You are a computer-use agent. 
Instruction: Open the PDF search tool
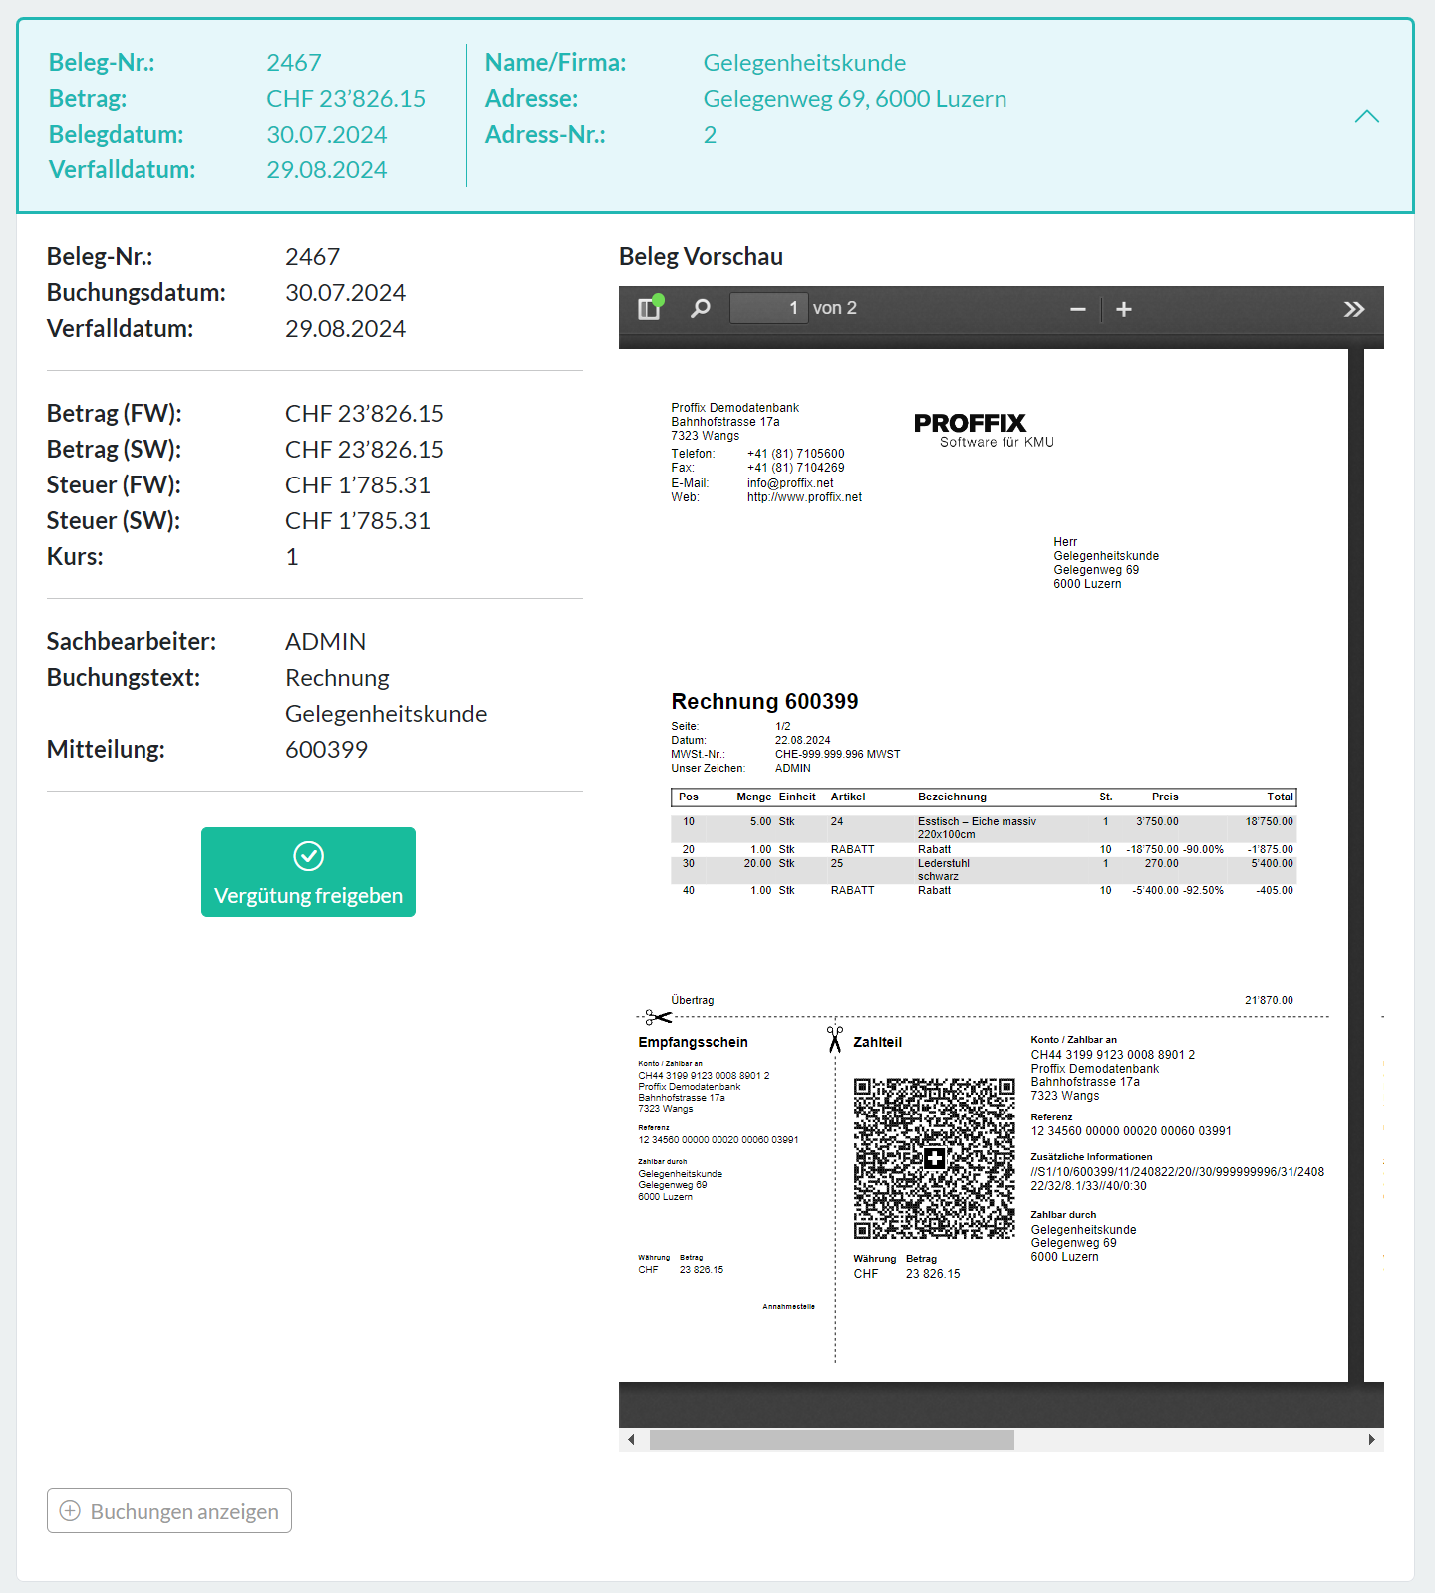[701, 308]
